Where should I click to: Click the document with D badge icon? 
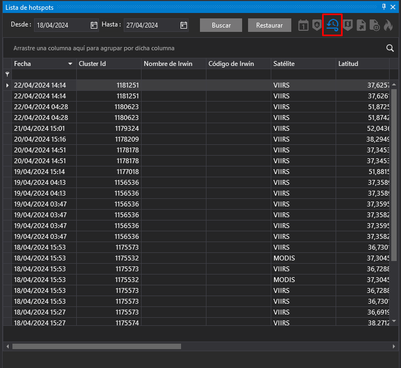click(x=375, y=25)
